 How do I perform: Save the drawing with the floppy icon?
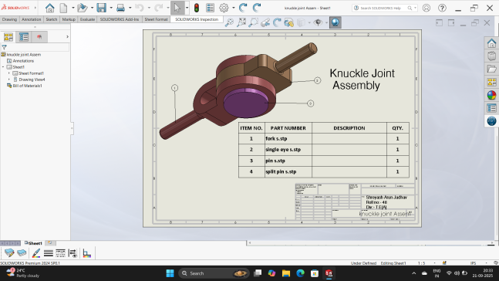pos(101,8)
